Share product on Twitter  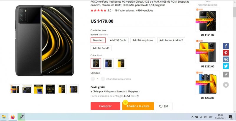(x=226, y=66)
